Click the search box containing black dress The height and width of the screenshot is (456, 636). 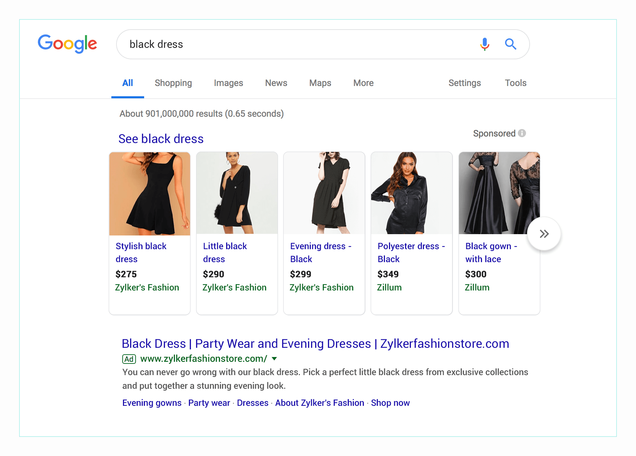[323, 44]
